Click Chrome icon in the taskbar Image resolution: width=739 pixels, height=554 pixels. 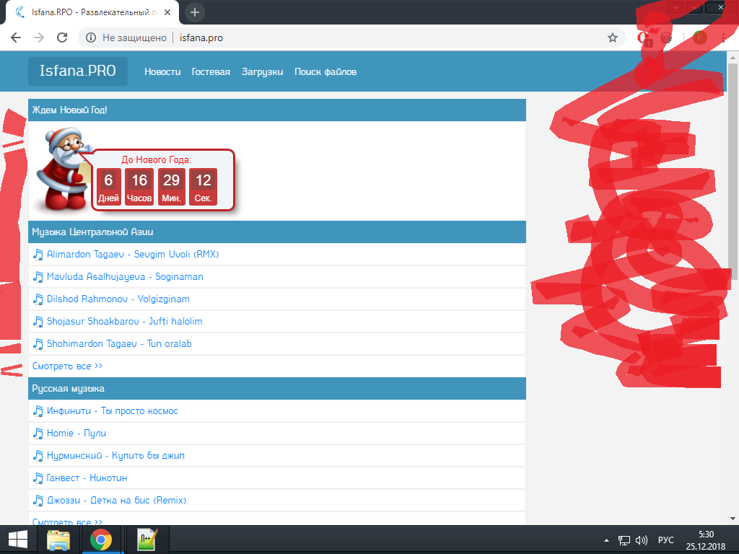coord(100,540)
